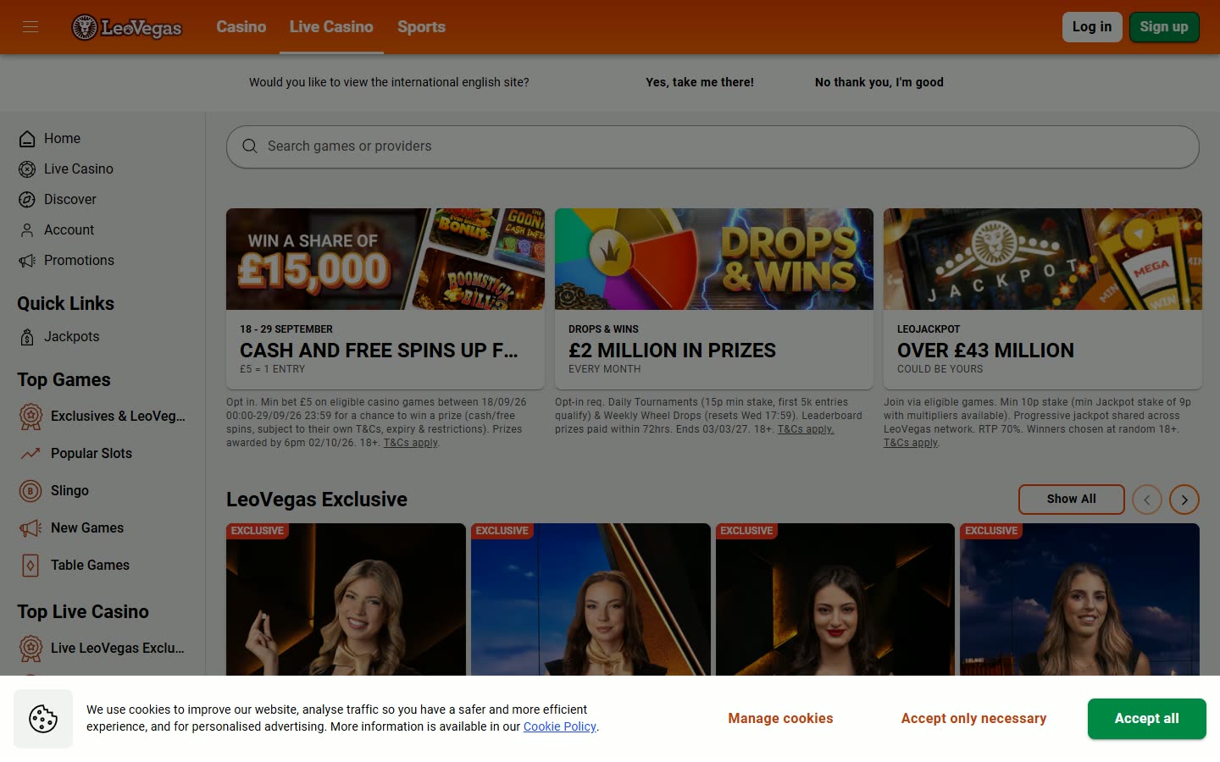The image size is (1220, 762).
Task: Open third exclusive game with dark-haired dealer
Action: 835,599
